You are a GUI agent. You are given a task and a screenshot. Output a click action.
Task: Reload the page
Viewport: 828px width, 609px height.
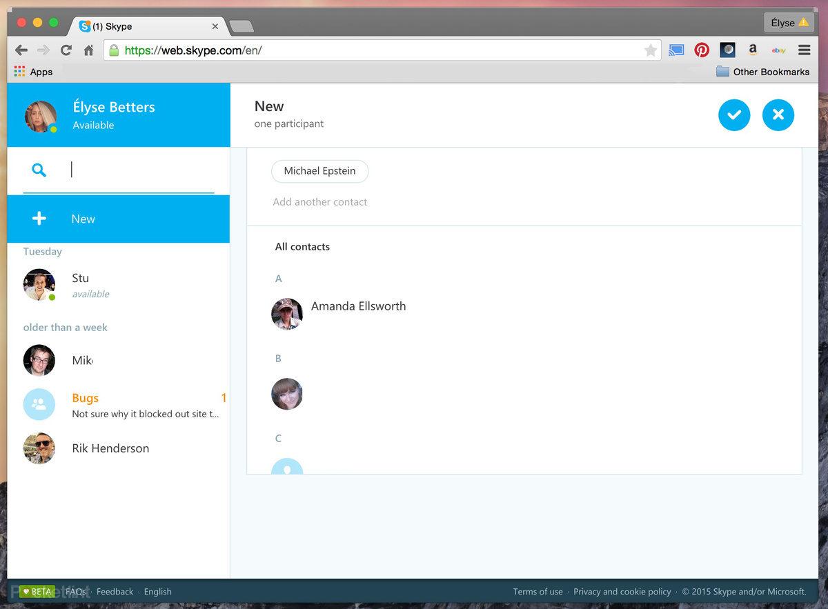[66, 50]
